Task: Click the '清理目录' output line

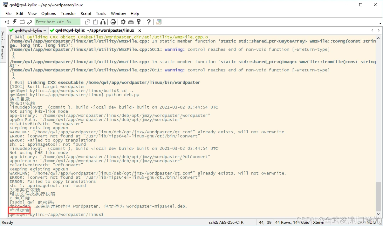Action: pos(20,99)
